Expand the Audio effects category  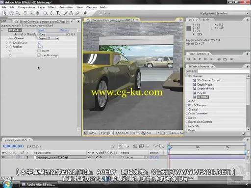coord(186,101)
